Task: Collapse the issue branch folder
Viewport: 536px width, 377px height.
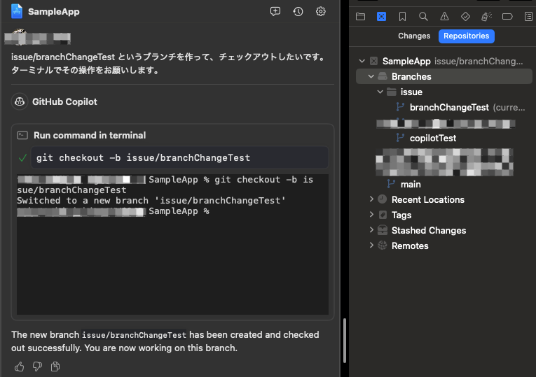Action: click(380, 92)
